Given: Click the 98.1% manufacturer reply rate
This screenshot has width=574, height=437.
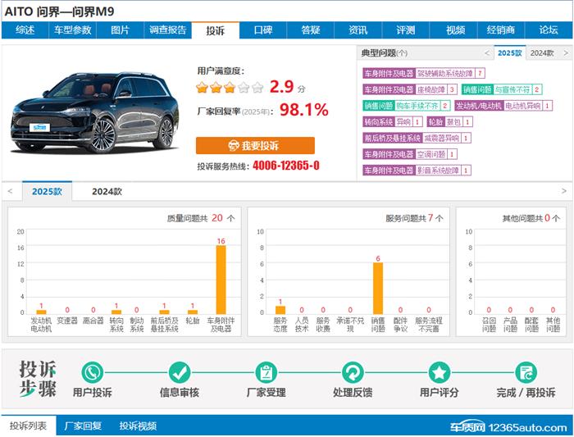Looking at the screenshot, I should [304, 110].
